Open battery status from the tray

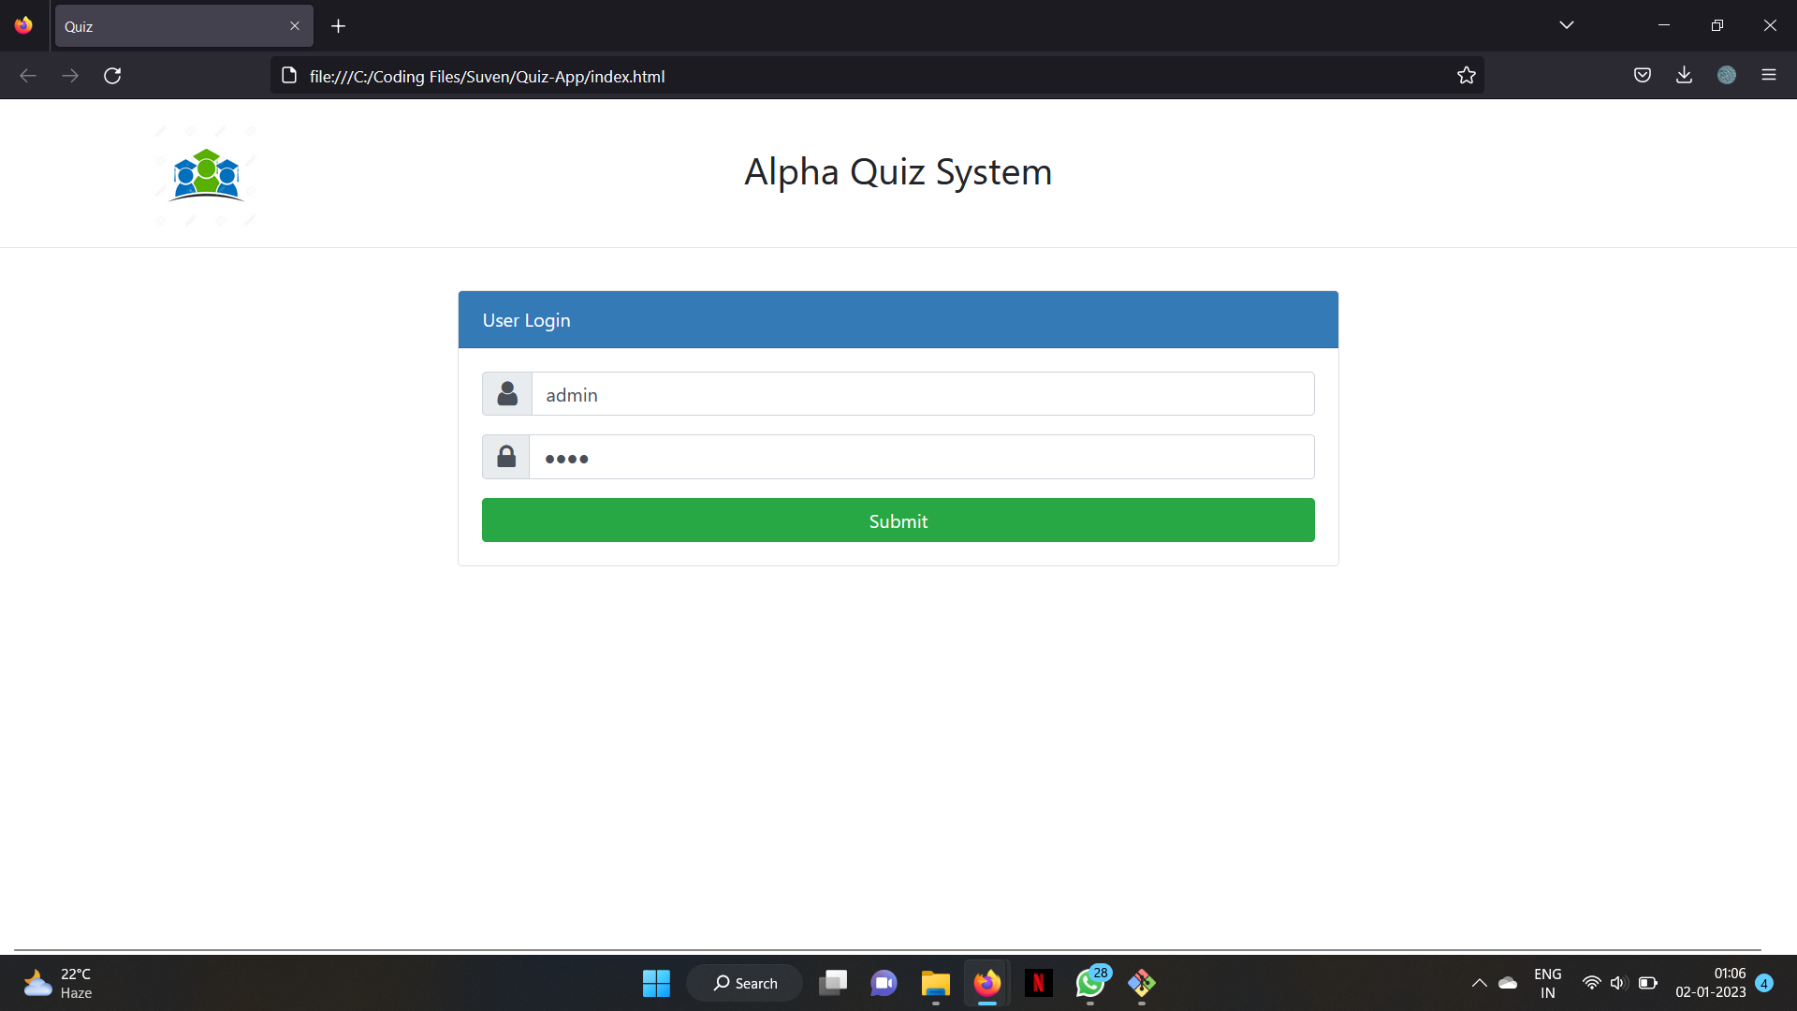pyautogui.click(x=1649, y=983)
